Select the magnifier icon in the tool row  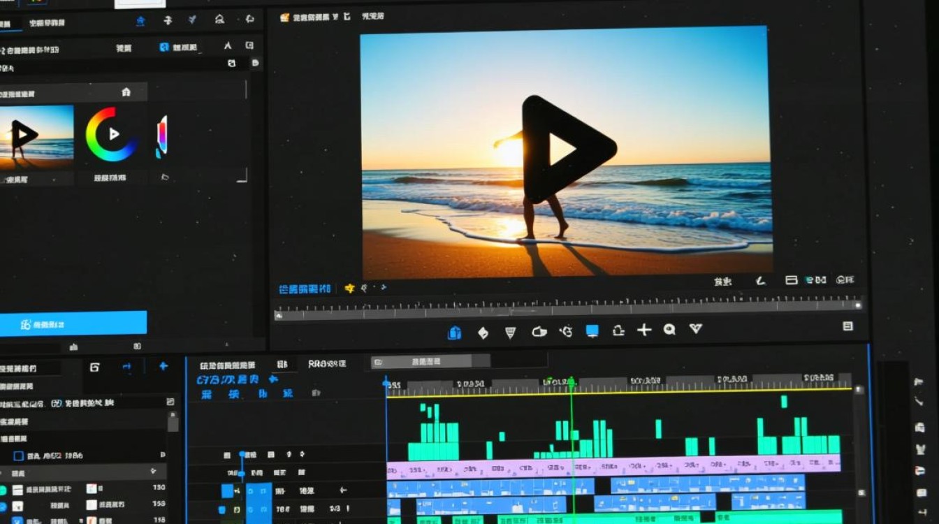pyautogui.click(x=669, y=329)
